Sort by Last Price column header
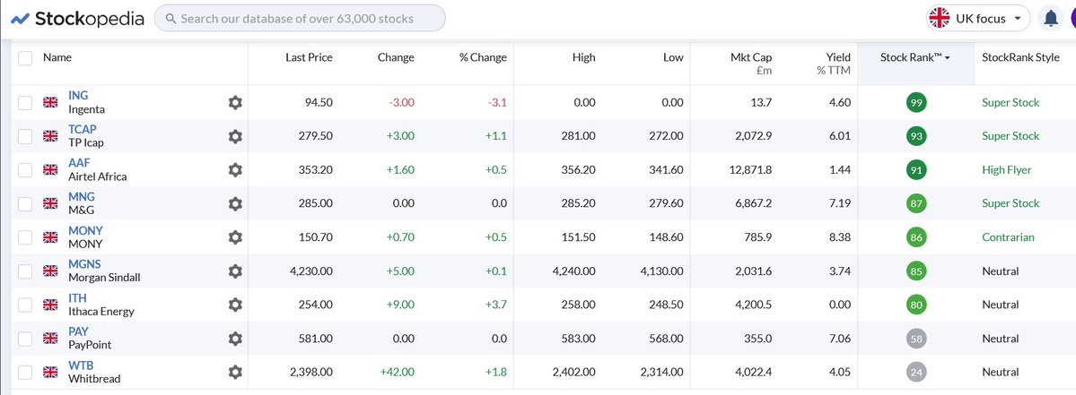Viewport: 1076px width, 395px height. pos(309,58)
